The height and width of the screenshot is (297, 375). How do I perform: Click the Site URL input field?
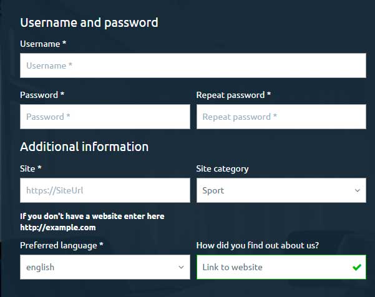[105, 190]
